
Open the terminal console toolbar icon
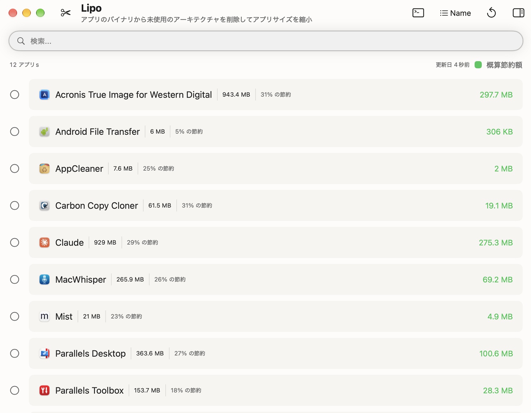(418, 13)
